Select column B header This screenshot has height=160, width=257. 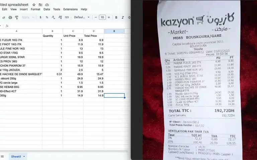pos(53,31)
